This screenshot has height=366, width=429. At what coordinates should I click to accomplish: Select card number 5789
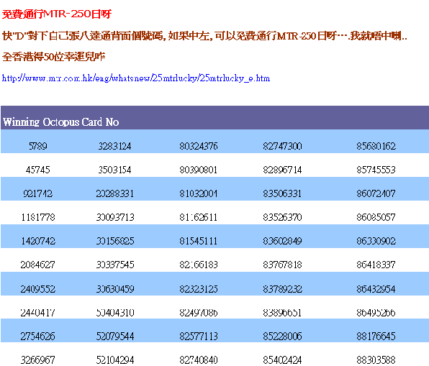tap(38, 146)
